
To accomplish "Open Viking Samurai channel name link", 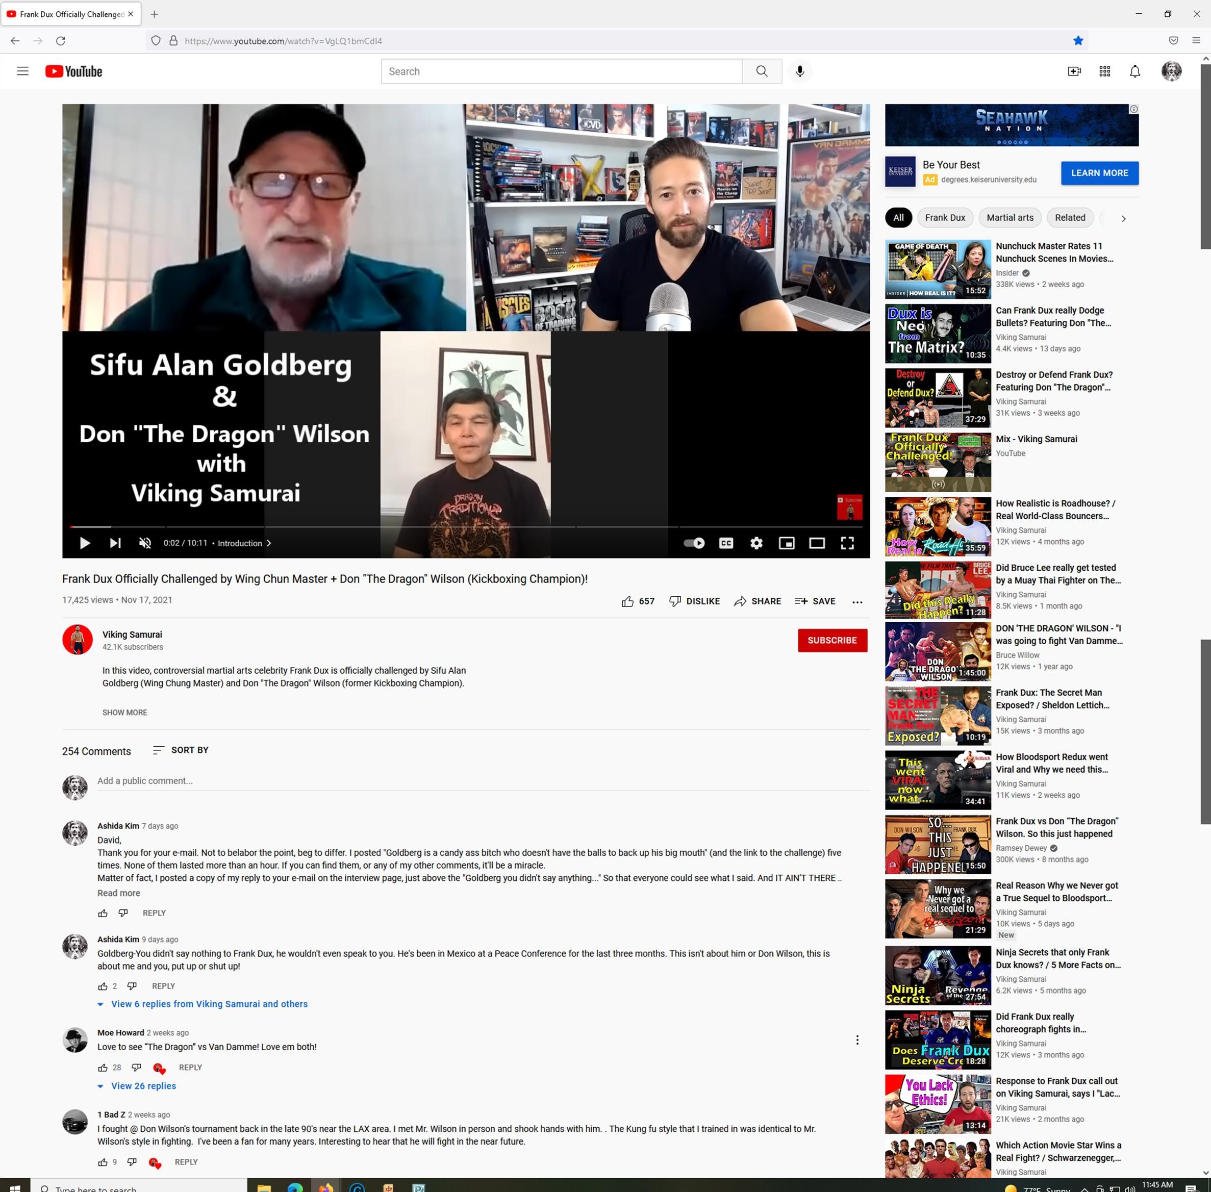I will 132,634.
